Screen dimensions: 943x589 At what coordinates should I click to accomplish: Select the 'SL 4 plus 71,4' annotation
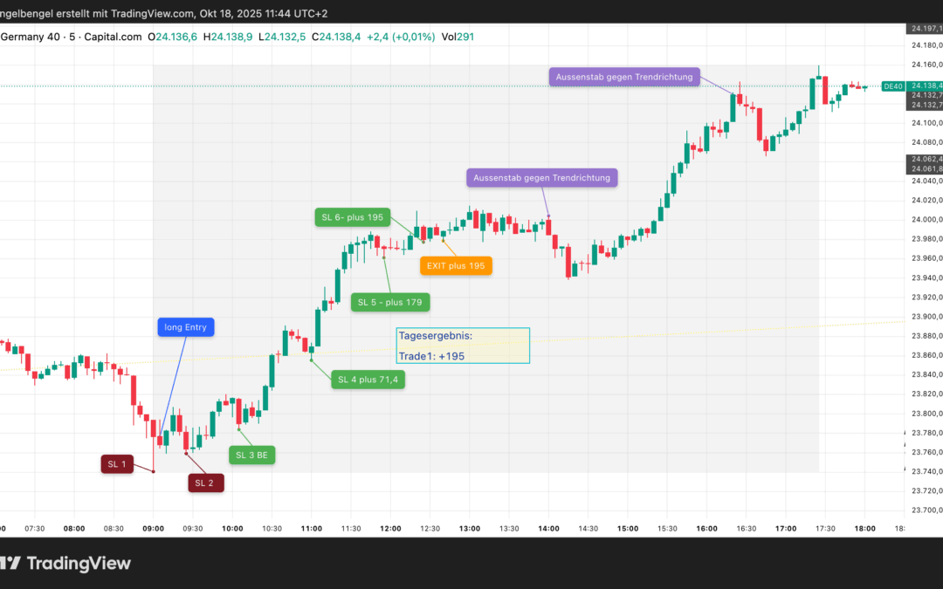(368, 380)
